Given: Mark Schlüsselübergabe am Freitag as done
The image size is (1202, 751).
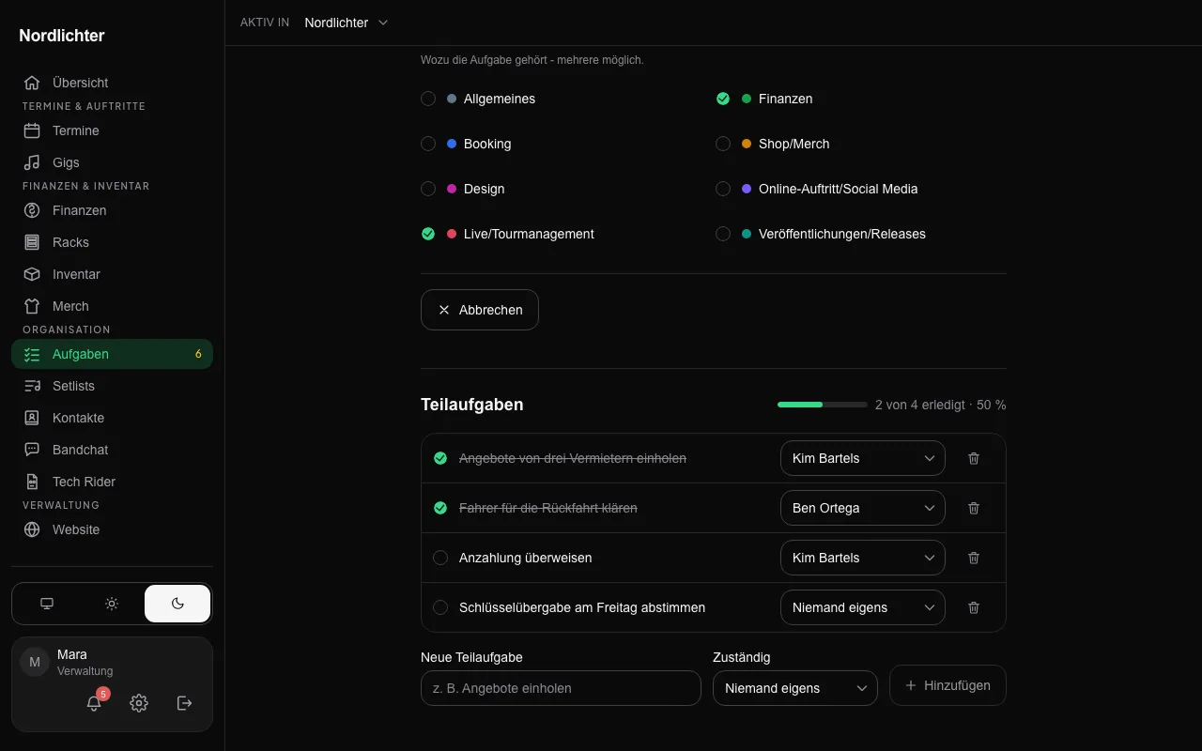Looking at the screenshot, I should click(440, 607).
